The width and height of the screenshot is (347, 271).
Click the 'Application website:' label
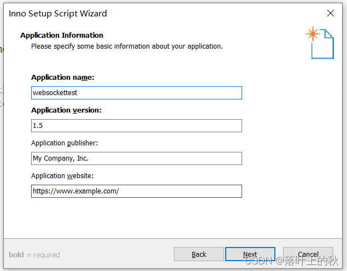tap(62, 176)
